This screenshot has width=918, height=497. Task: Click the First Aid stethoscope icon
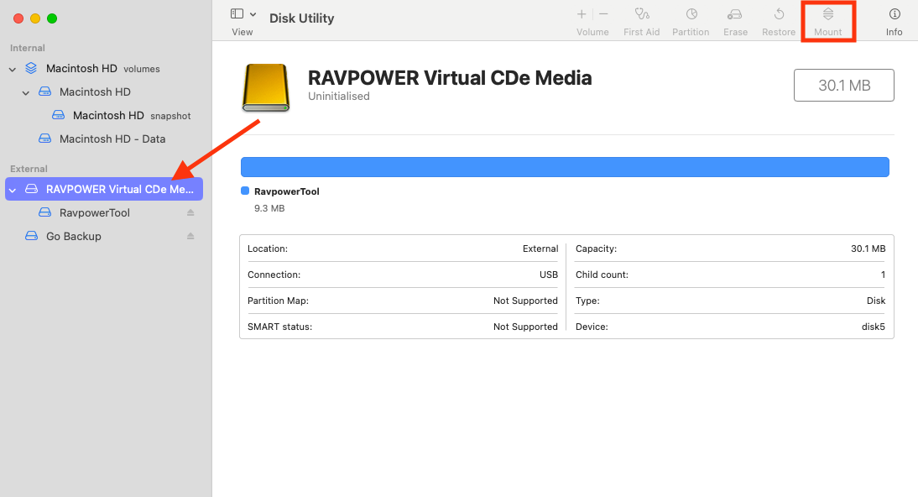pos(642,14)
